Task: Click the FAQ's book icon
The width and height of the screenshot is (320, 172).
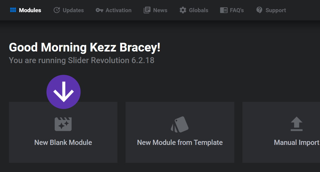Action: click(x=224, y=10)
